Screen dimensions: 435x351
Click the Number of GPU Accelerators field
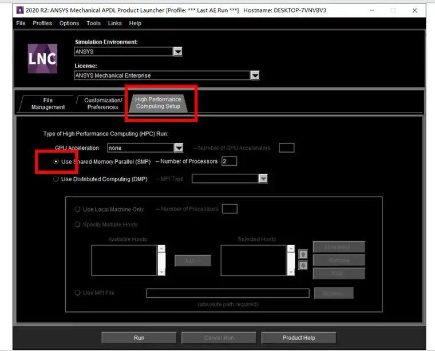[287, 148]
